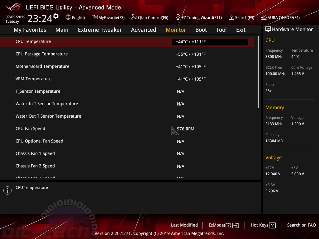The height and width of the screenshot is (239, 319).
Task: Select T_Sensor Temperature row
Action: pyautogui.click(x=127, y=91)
